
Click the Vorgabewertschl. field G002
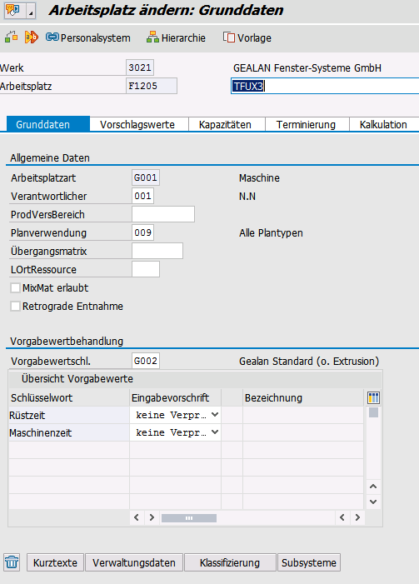click(x=146, y=361)
